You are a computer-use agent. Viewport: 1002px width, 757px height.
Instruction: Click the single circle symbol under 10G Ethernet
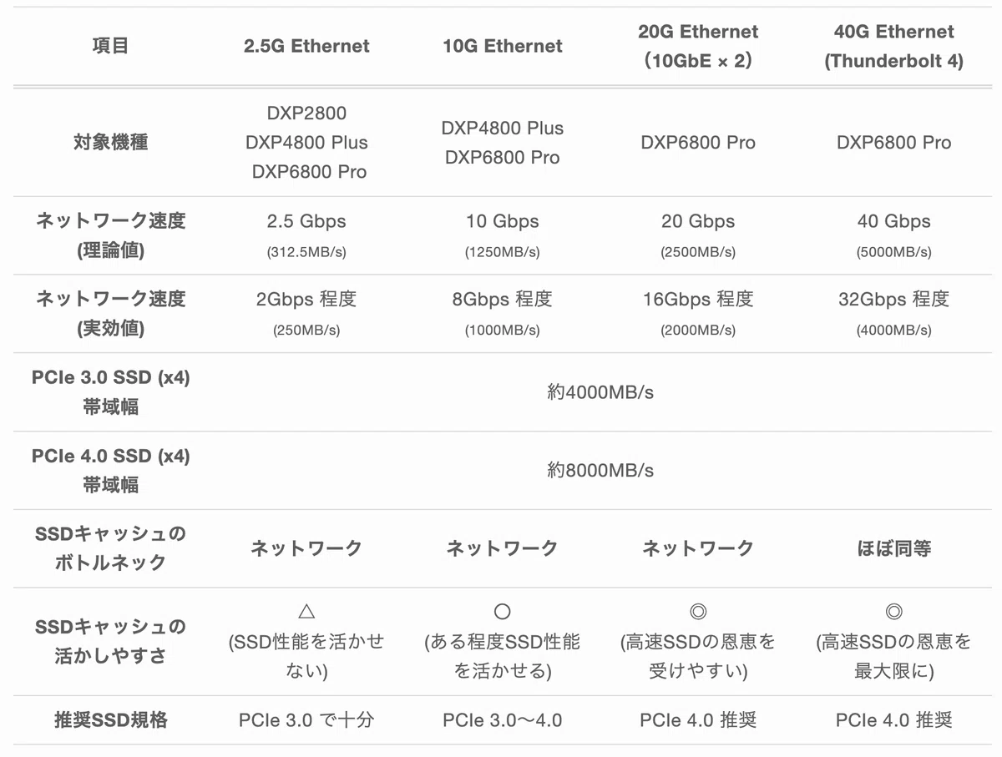click(x=502, y=612)
